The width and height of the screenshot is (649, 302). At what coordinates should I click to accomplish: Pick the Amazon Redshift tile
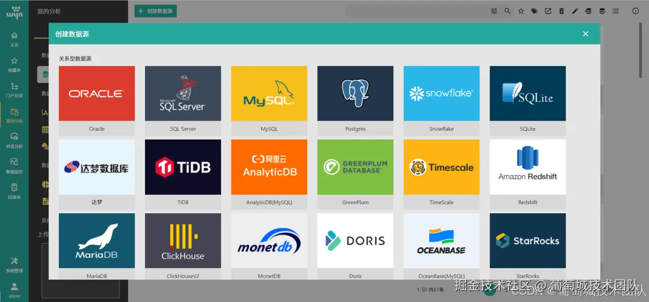pyautogui.click(x=528, y=174)
